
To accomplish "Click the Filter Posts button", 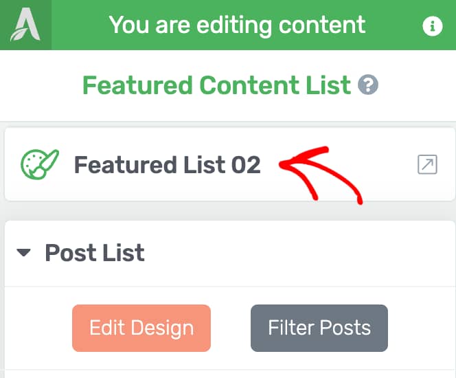I will (x=319, y=328).
